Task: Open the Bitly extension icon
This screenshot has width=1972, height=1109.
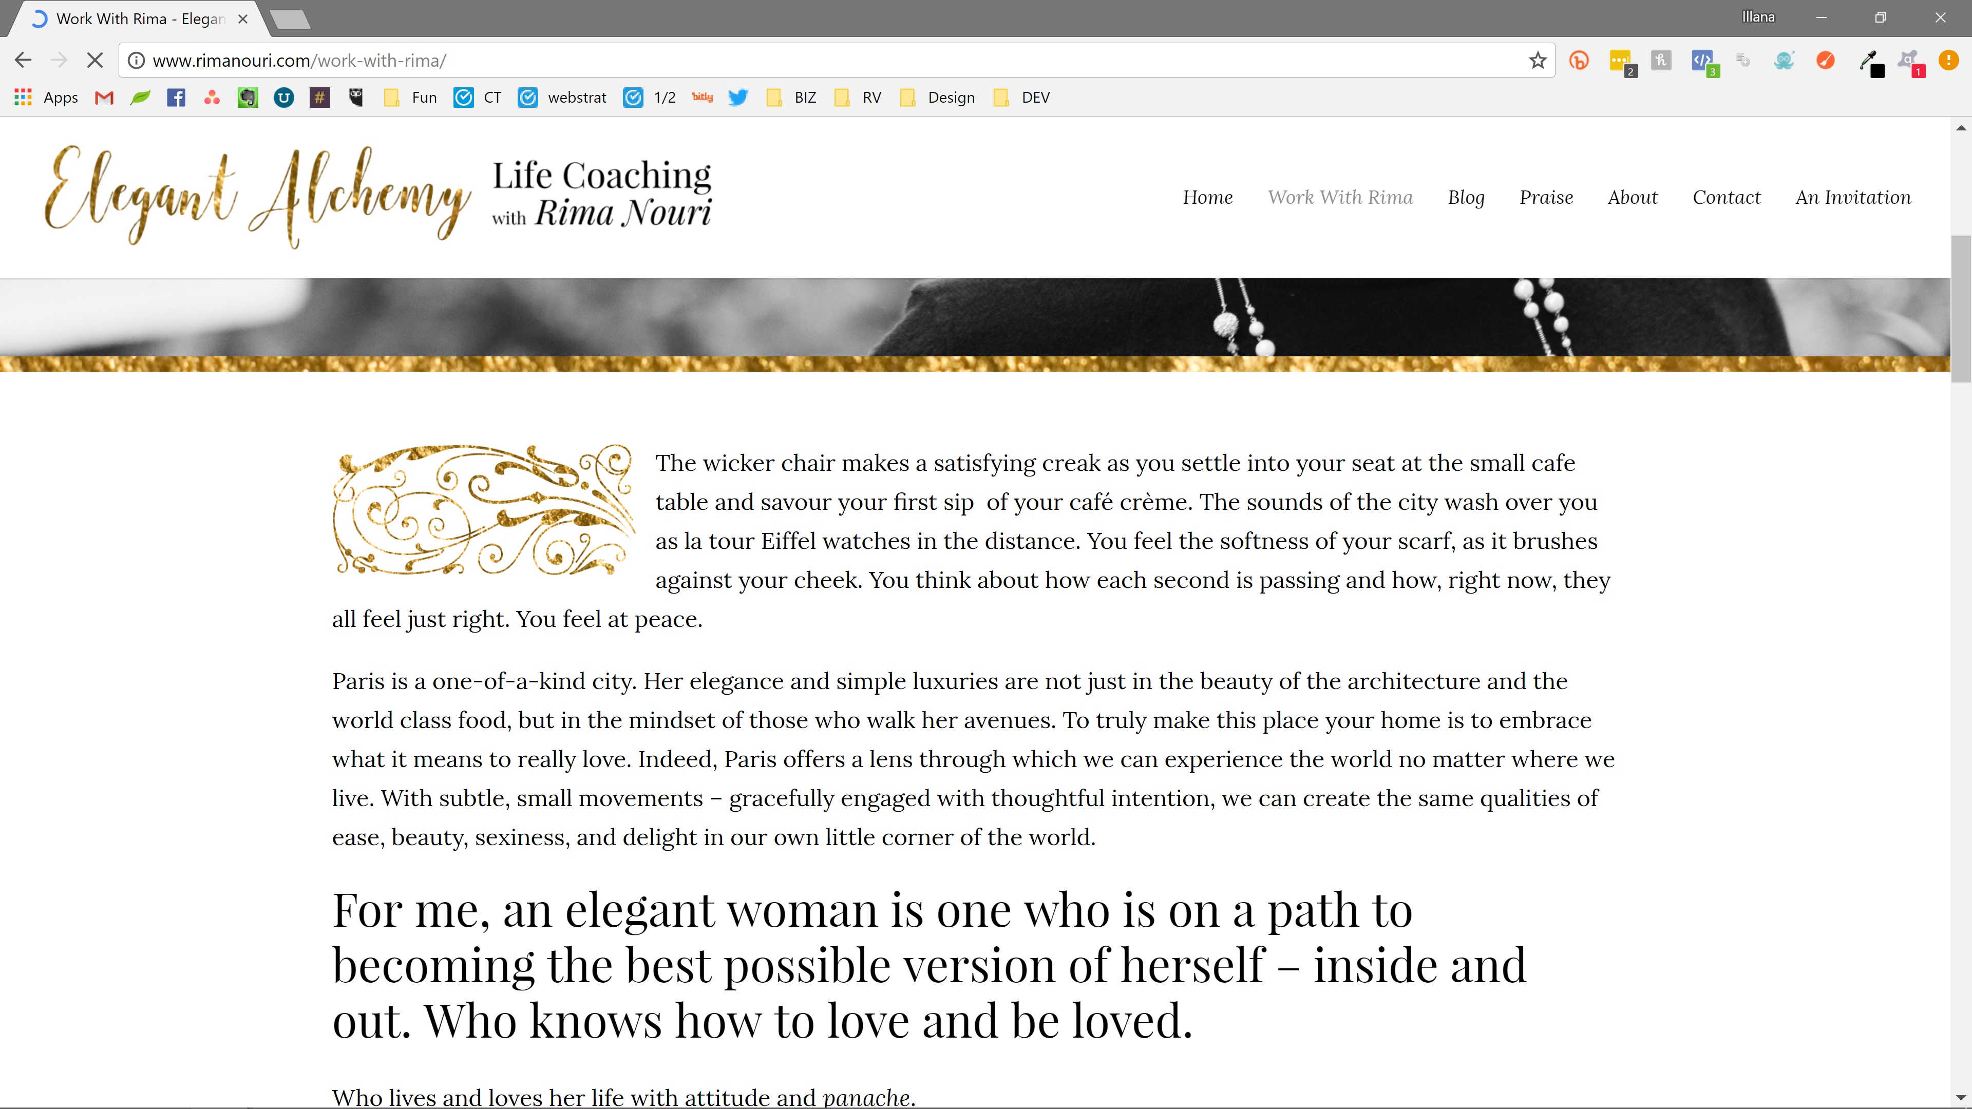Action: click(x=1579, y=61)
